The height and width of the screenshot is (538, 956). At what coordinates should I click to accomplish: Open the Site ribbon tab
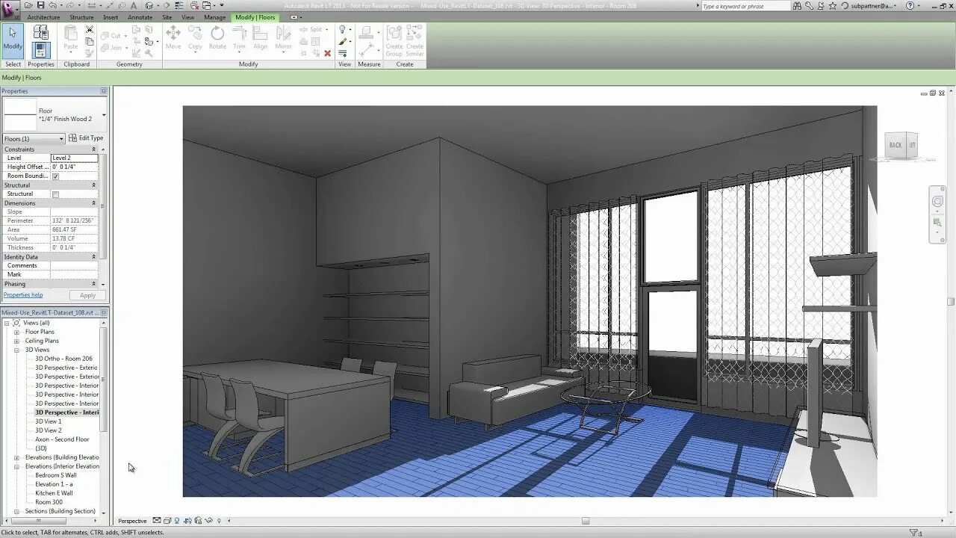167,17
